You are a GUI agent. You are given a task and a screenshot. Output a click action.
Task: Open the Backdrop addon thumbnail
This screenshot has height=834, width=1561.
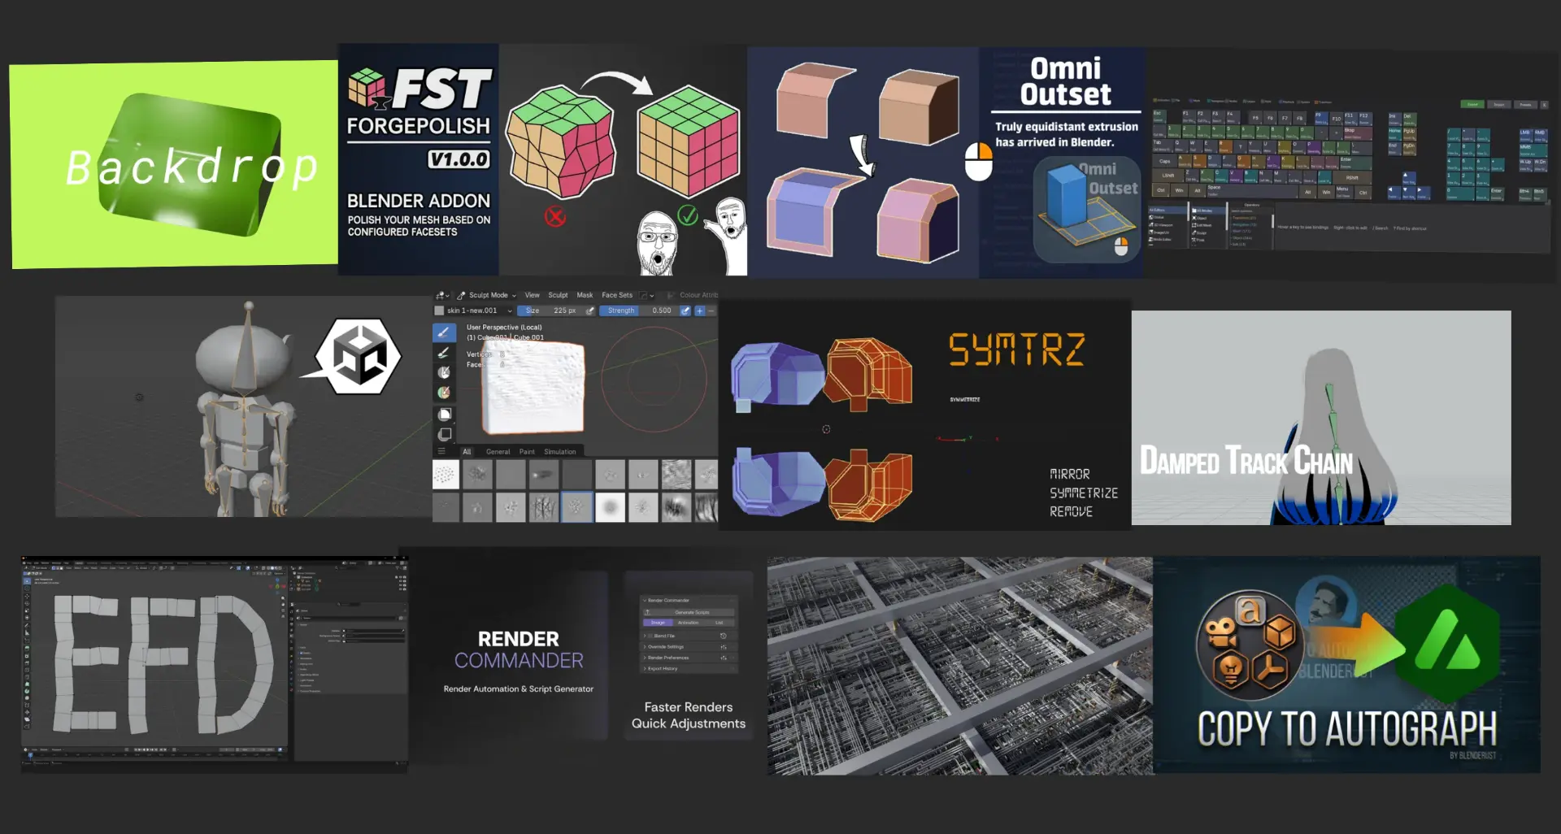[x=174, y=165]
